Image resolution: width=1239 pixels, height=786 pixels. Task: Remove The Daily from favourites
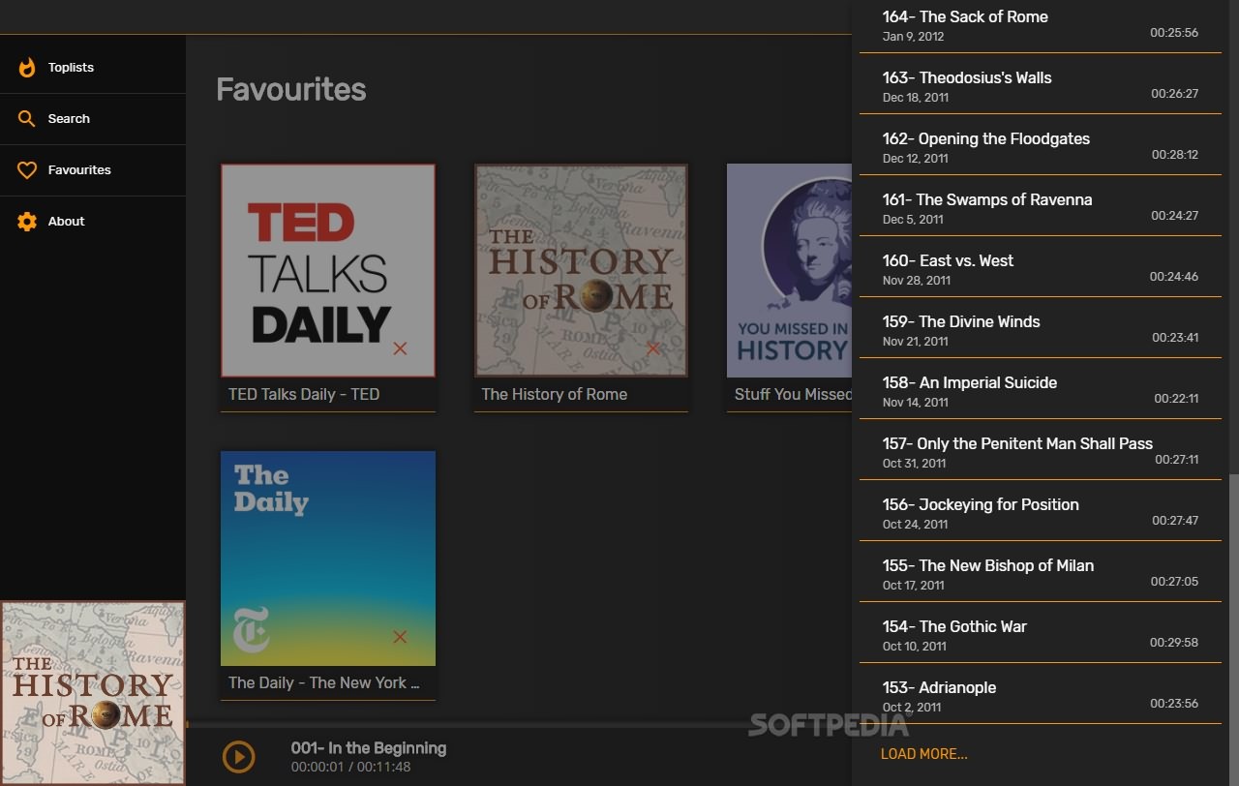(400, 637)
